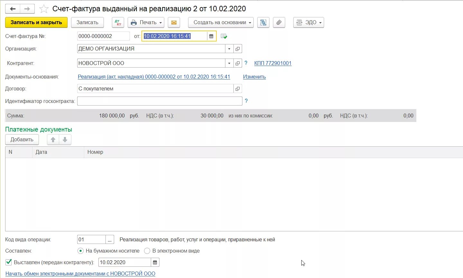Click the N column header
The height and width of the screenshot is (278, 463).
tap(19, 152)
